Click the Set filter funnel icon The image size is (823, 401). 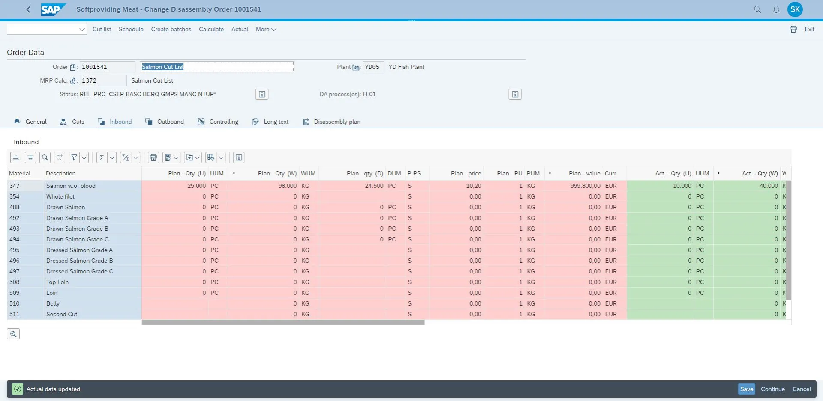74,157
